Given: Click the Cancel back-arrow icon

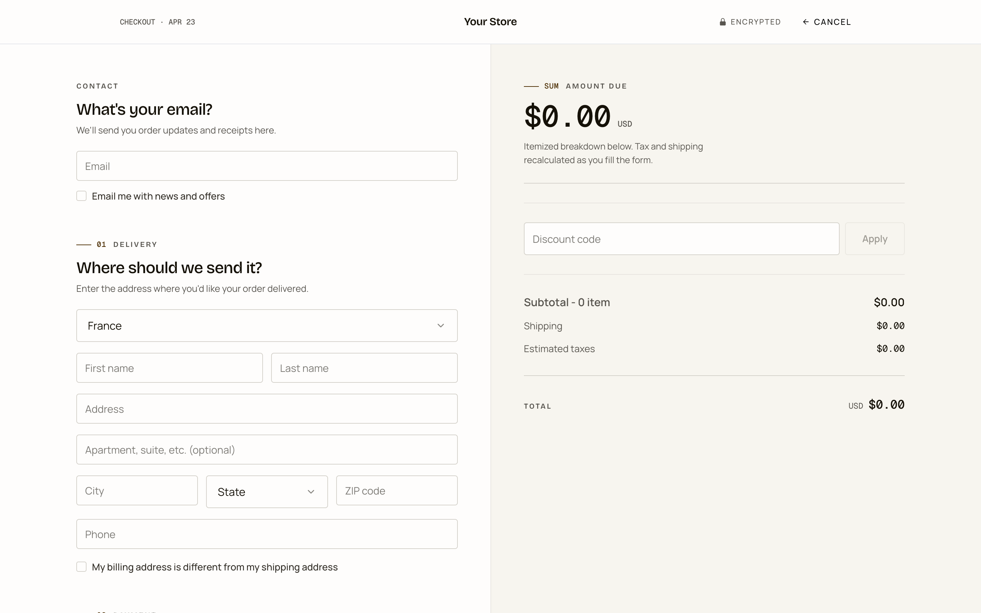Looking at the screenshot, I should tap(806, 22).
